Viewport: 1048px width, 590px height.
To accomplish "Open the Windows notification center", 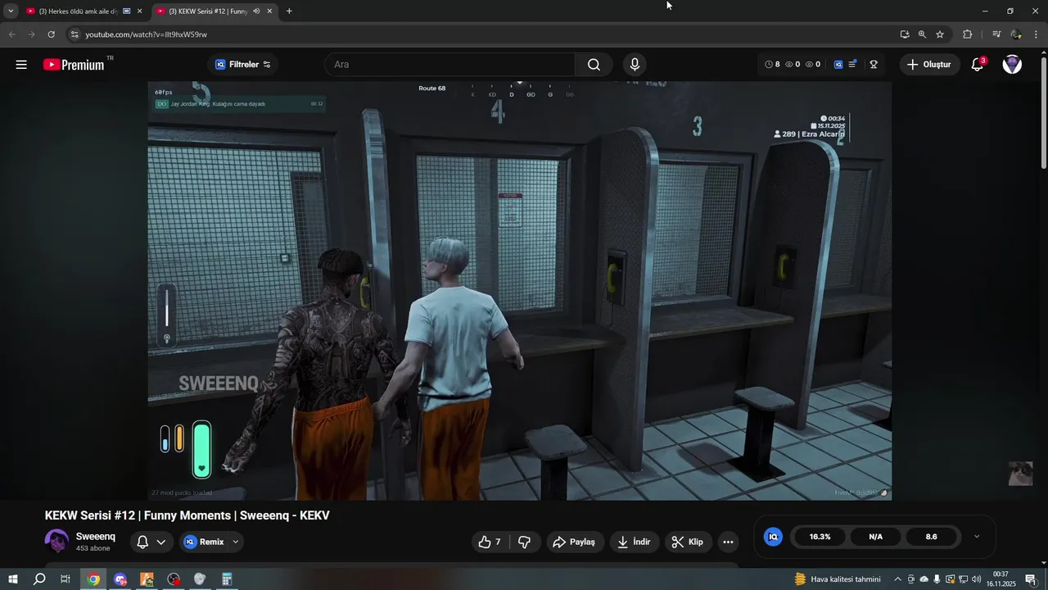I will coord(1031,579).
